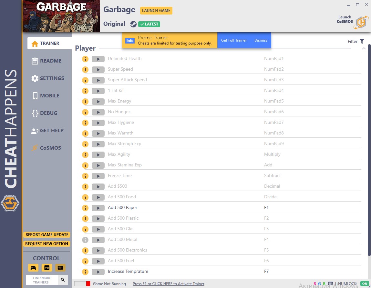
Task: Open the DEBUG section
Action: tap(45, 113)
